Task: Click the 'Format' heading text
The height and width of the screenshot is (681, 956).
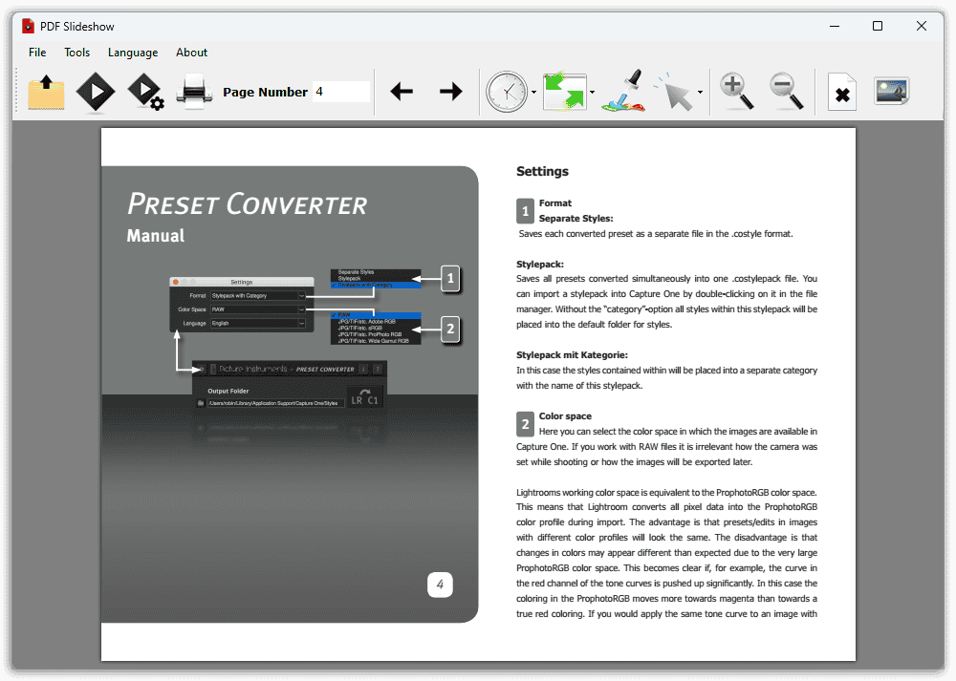Action: pyautogui.click(x=554, y=202)
